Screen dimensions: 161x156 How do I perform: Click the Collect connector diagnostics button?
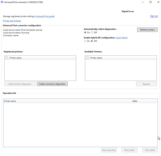[x=52, y=84]
